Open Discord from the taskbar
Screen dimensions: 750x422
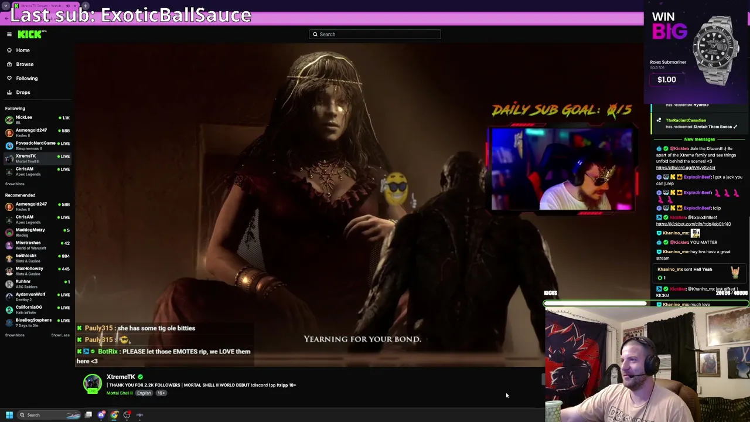click(x=101, y=415)
